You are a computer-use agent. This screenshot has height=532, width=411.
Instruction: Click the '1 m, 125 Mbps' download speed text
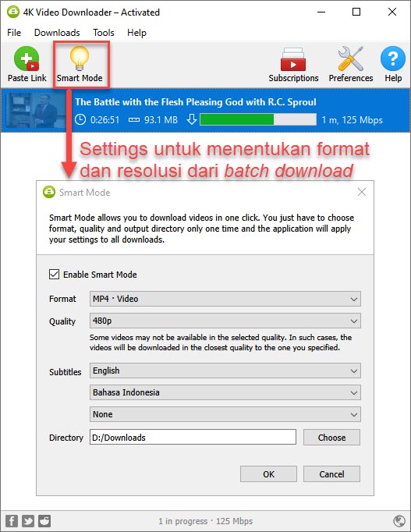pos(352,120)
